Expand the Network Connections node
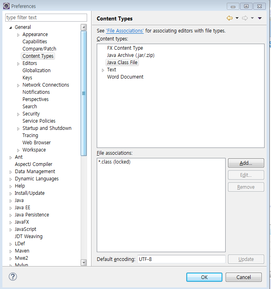The image size is (271, 289). click(x=18, y=85)
